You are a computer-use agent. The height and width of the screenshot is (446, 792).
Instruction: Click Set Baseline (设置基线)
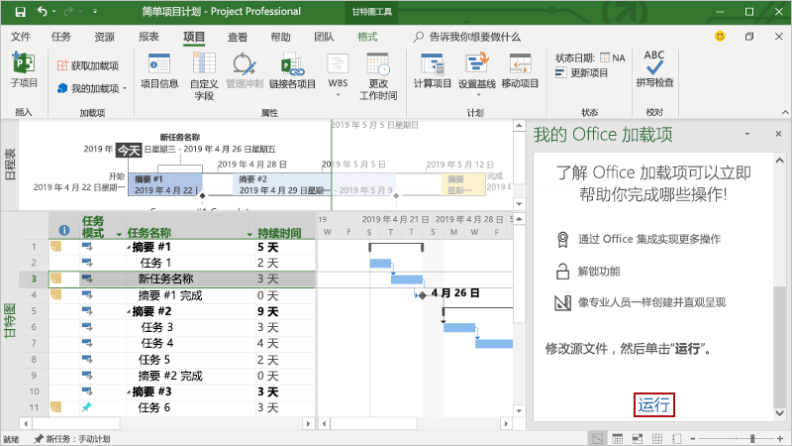[477, 75]
